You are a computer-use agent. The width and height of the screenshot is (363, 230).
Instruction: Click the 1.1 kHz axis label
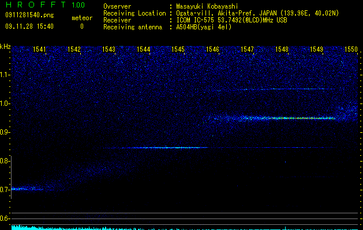[x=5, y=75]
